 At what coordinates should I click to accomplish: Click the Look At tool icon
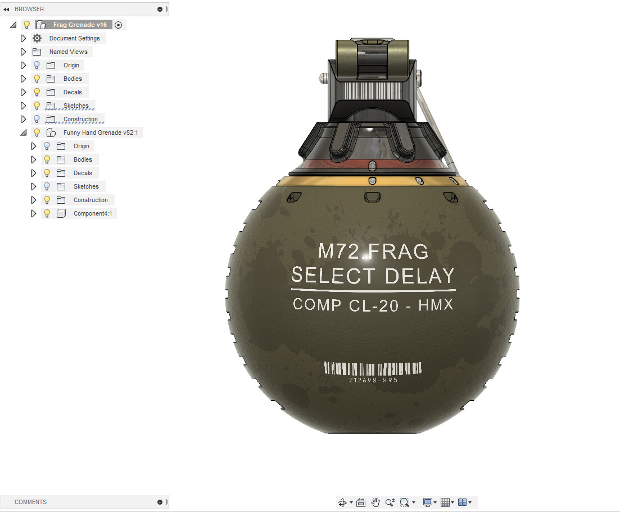[360, 502]
